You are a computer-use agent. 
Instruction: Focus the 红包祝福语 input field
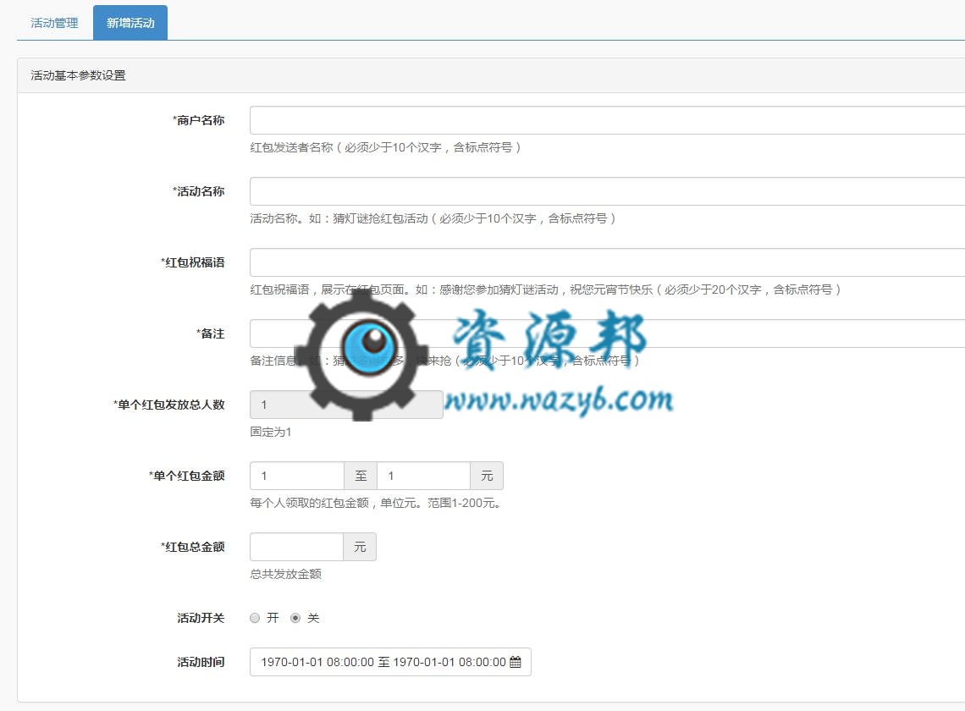[x=608, y=262]
